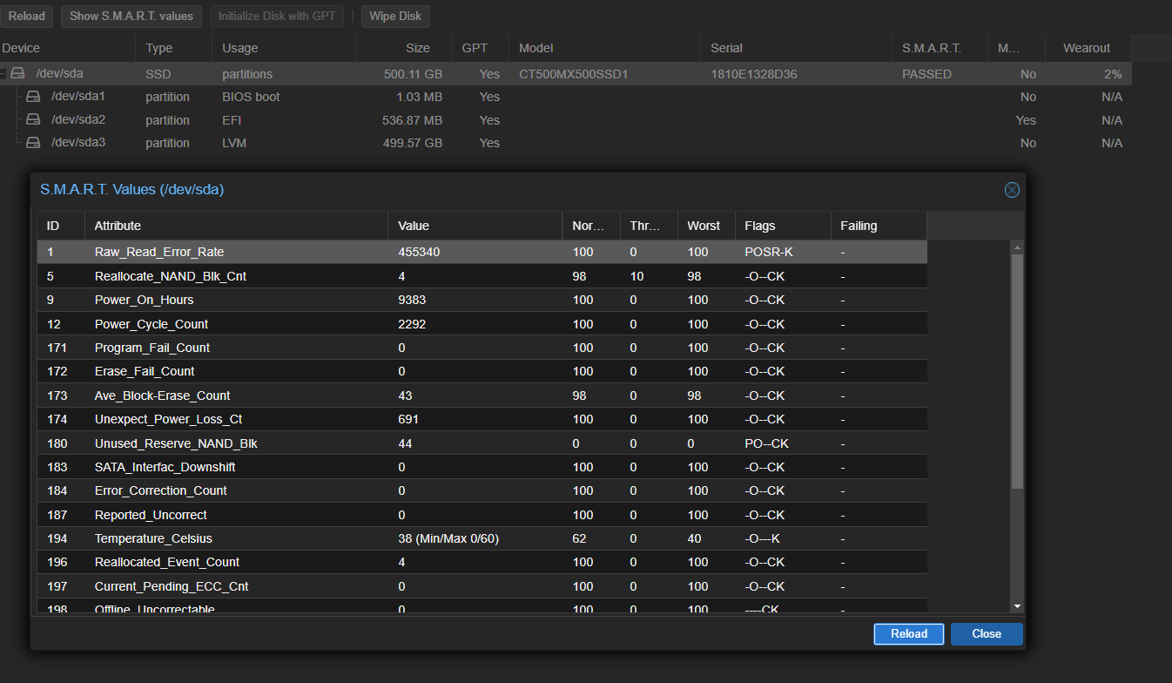Image resolution: width=1172 pixels, height=683 pixels.
Task: Click the Serial column header
Action: coord(797,48)
